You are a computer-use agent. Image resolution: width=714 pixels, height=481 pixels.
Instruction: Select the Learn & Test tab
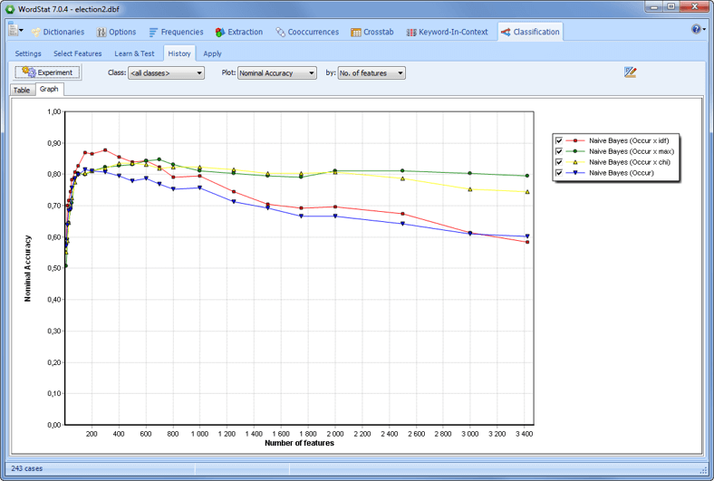coord(134,53)
